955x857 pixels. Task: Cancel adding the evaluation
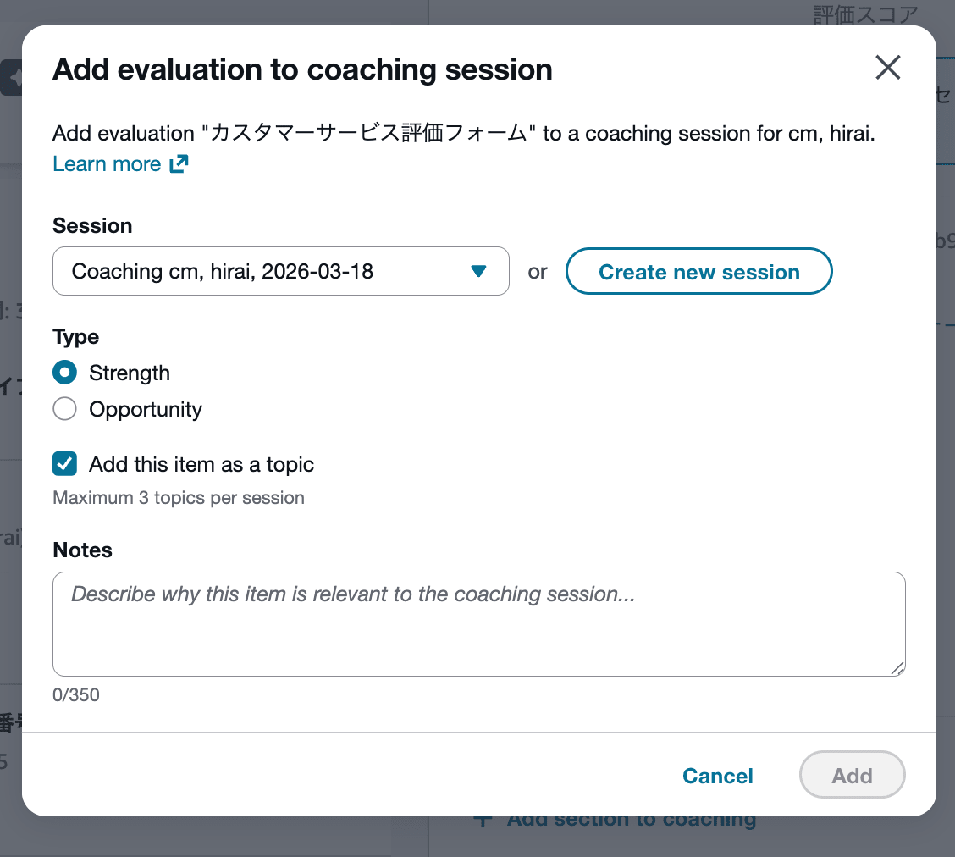point(718,776)
